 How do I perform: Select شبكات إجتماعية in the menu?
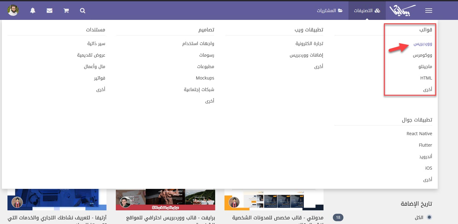coord(199,89)
